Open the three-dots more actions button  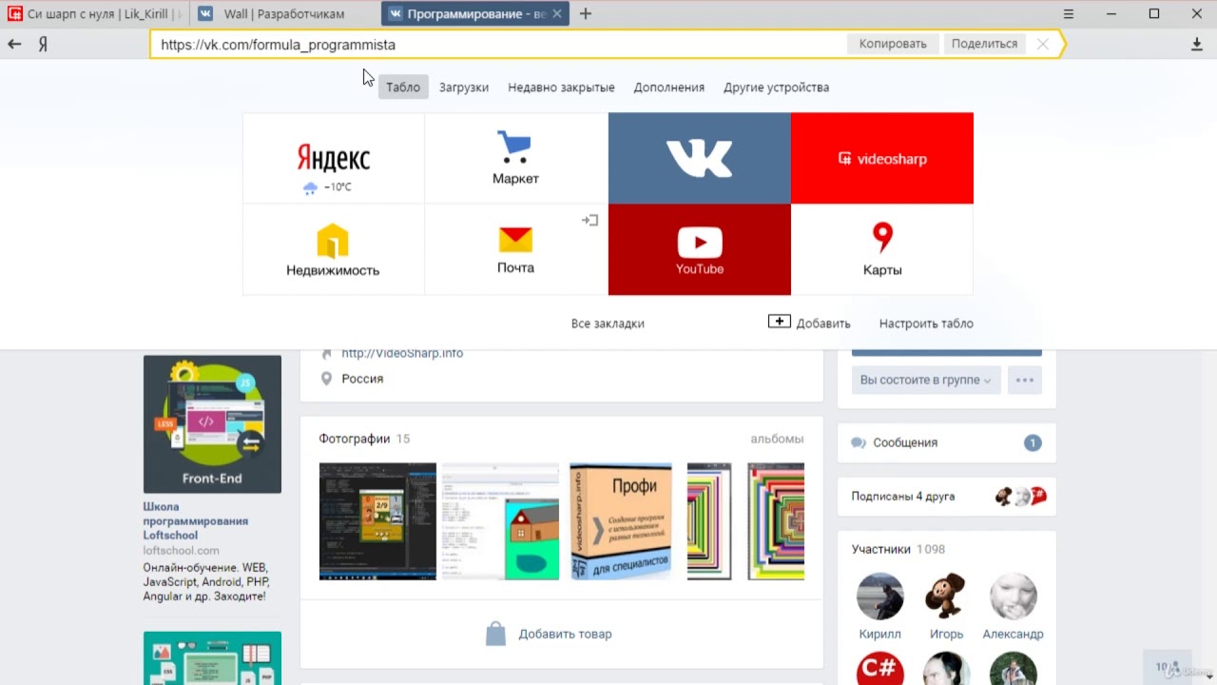(1024, 380)
